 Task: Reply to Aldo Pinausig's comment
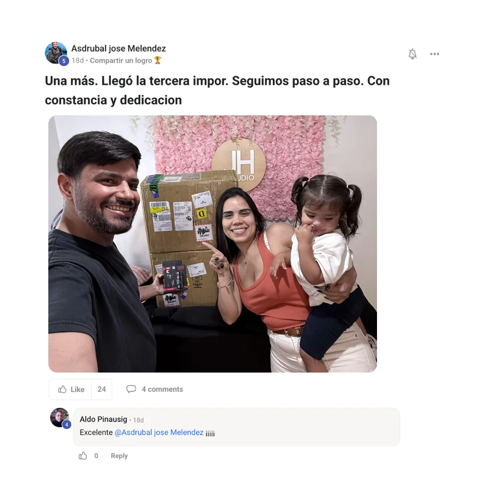pyautogui.click(x=119, y=456)
